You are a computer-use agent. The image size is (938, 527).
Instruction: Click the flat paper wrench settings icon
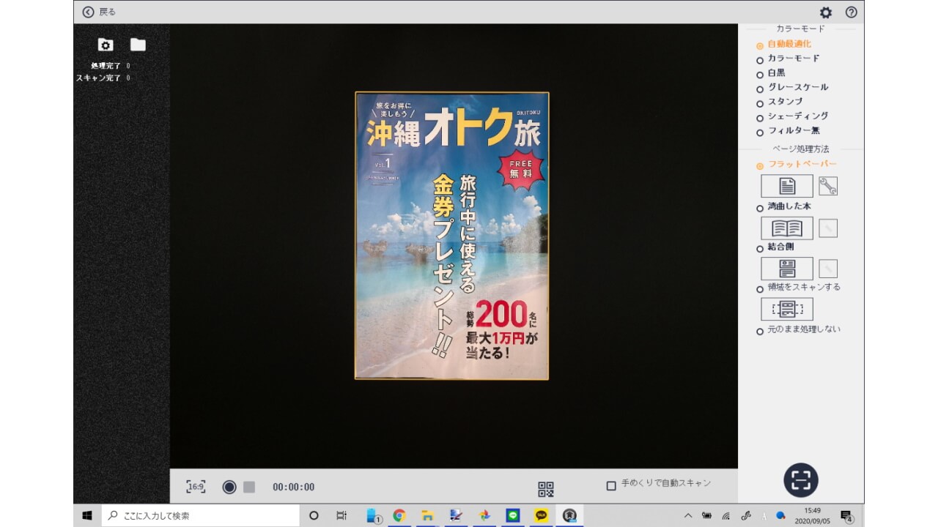pyautogui.click(x=827, y=187)
